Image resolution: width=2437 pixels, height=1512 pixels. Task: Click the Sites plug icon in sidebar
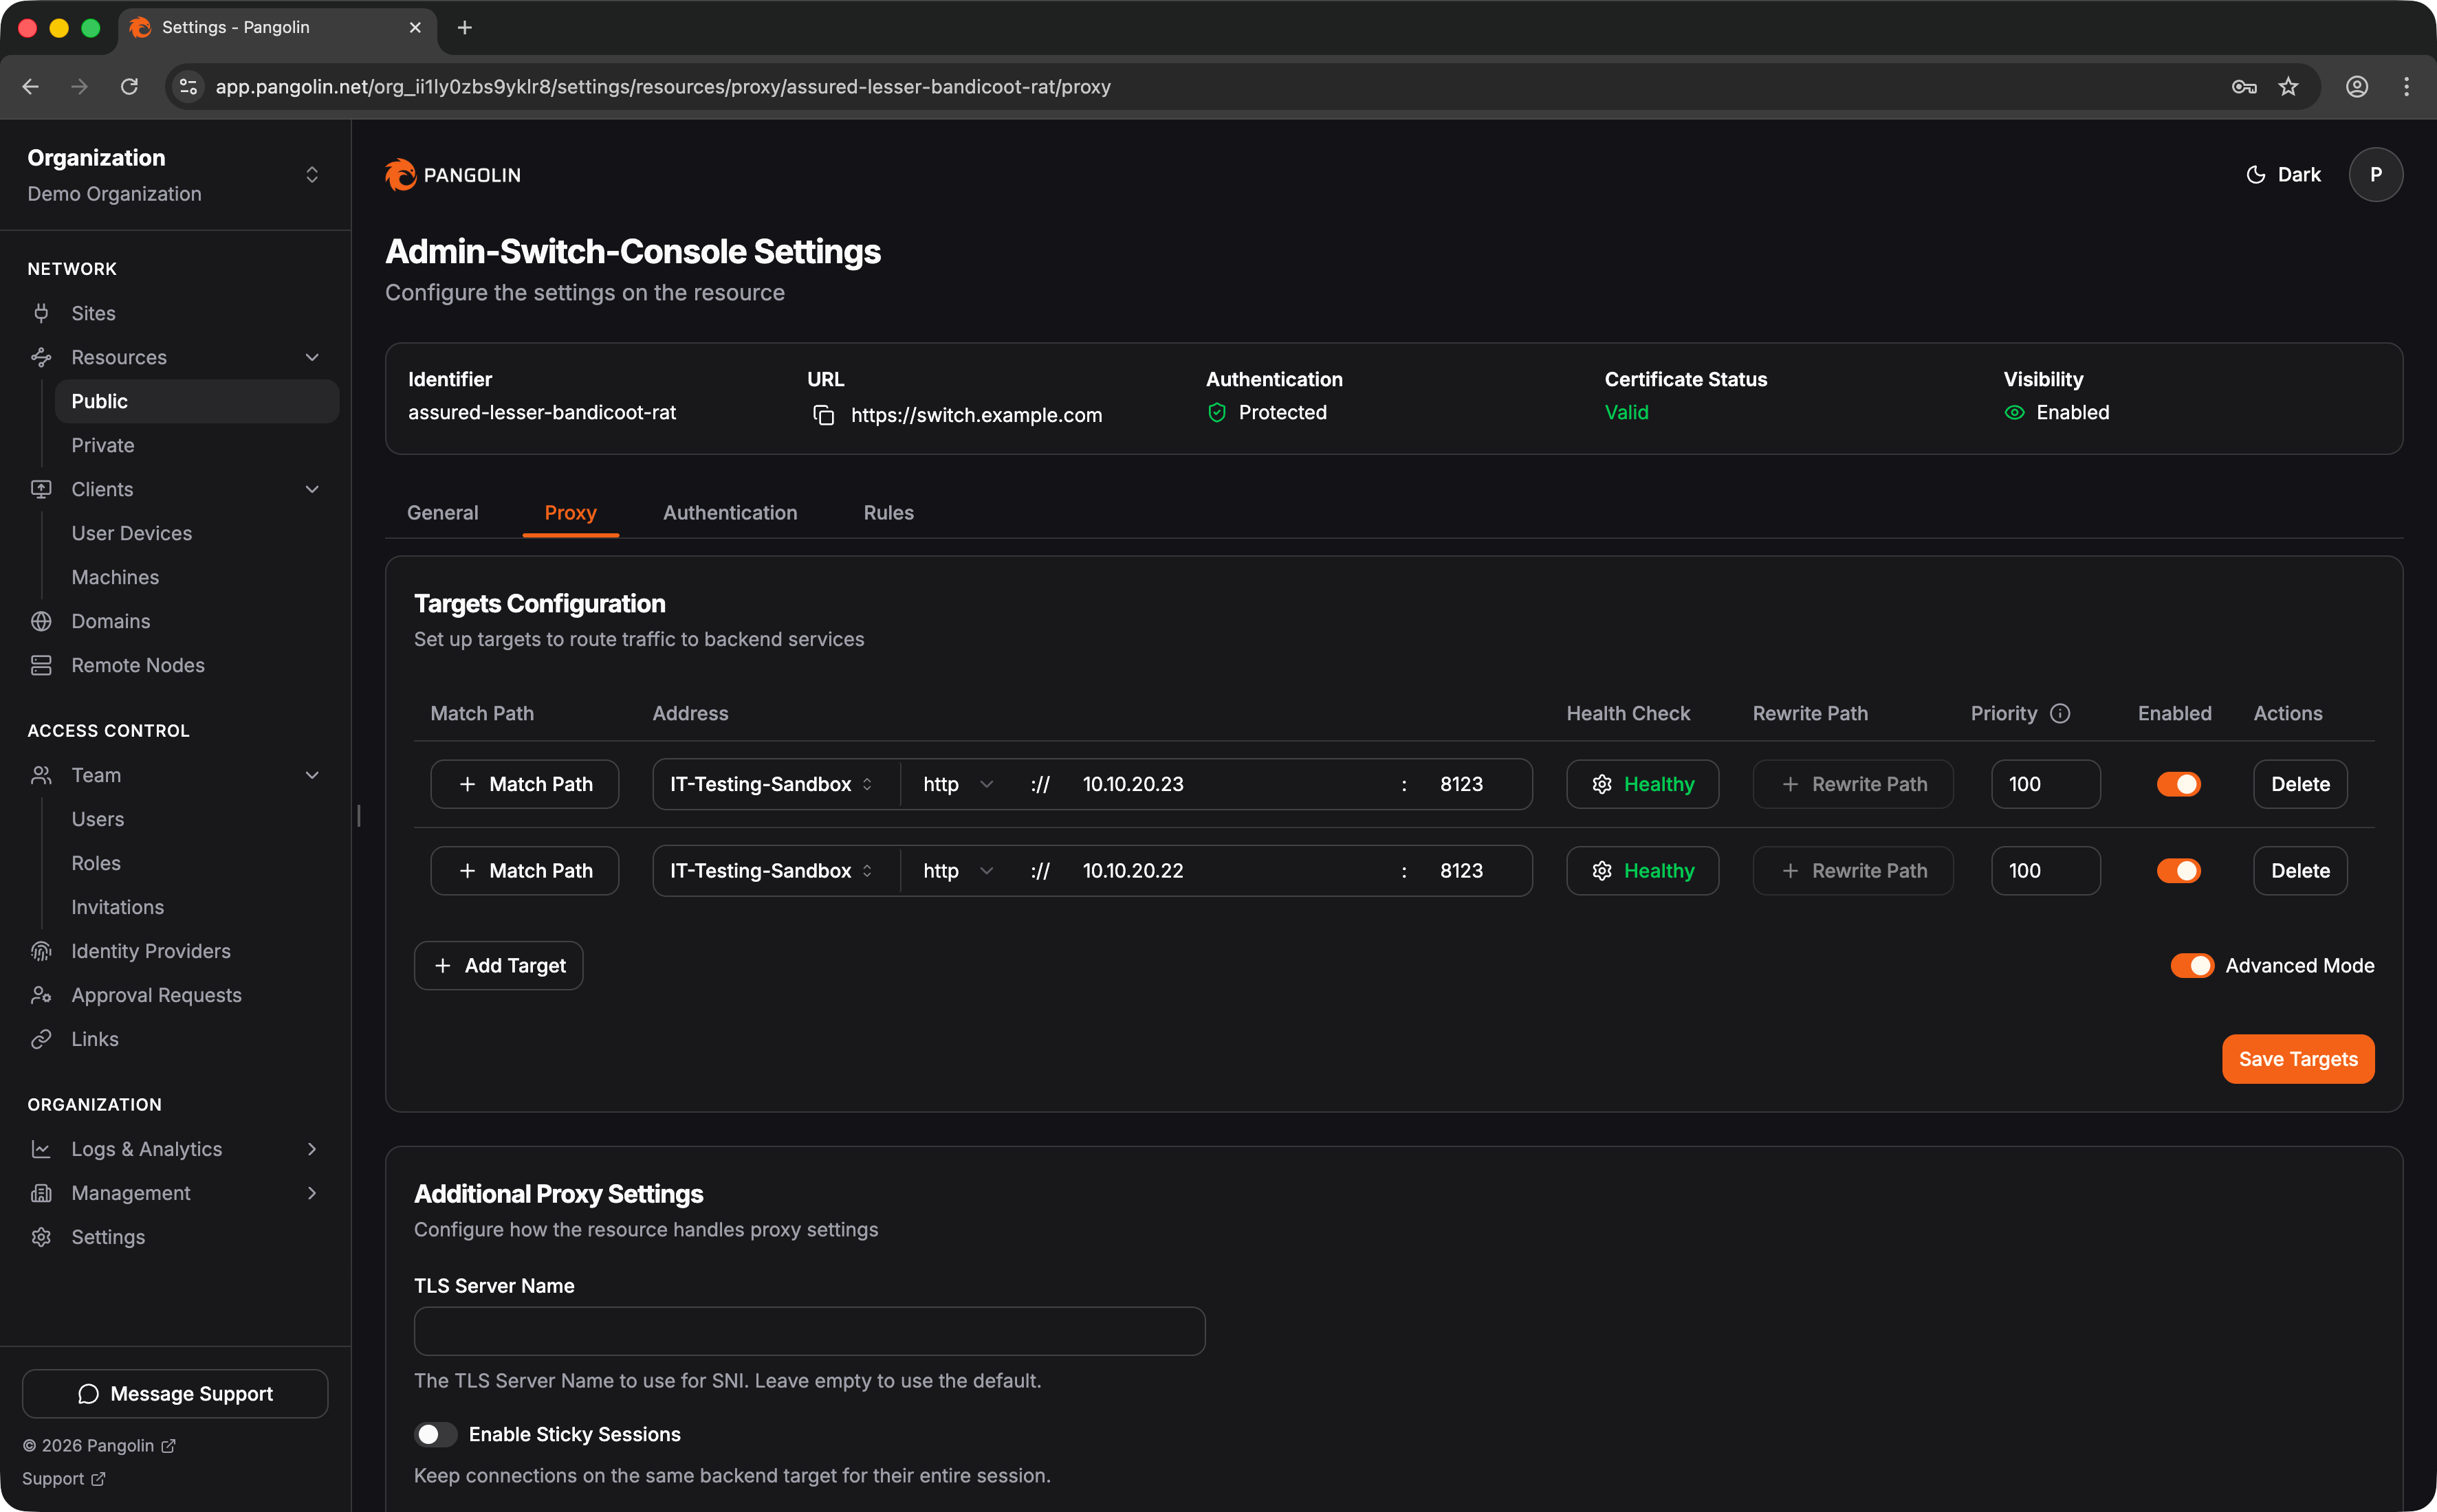41,313
